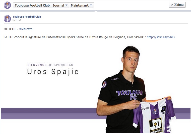This screenshot has height=134, width=191.
Task: Expand the Journal dropdown
Action: [60, 5]
